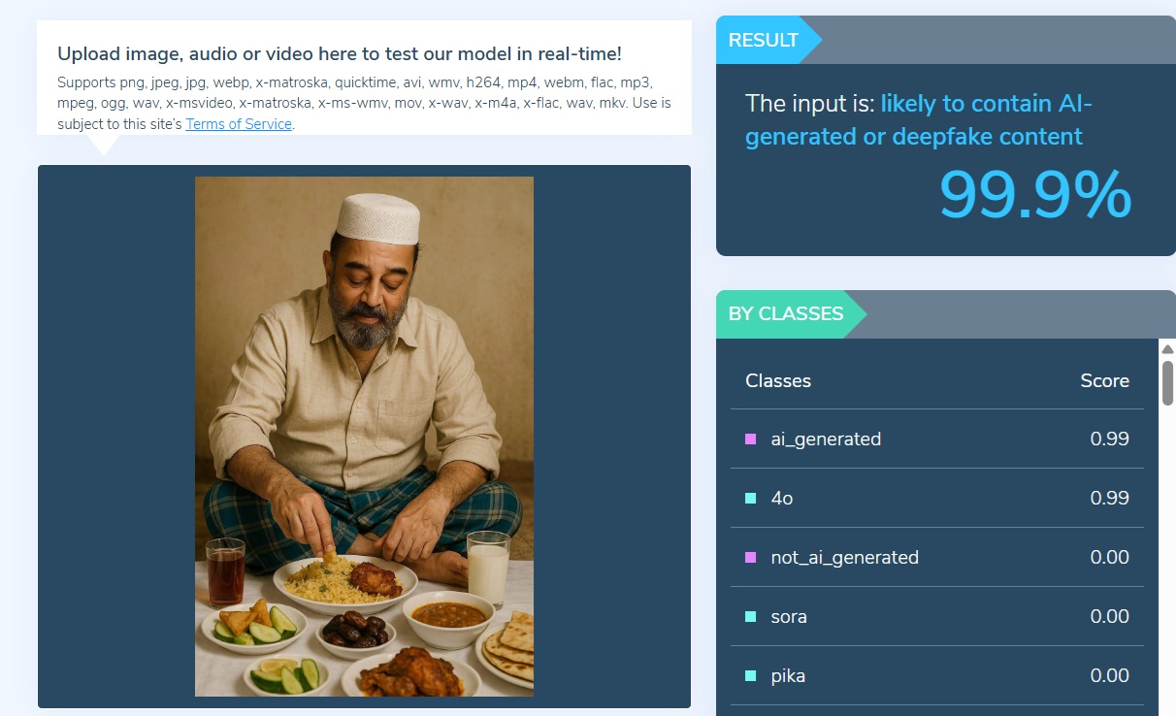This screenshot has width=1176, height=716.
Task: Click the upload instructions box
Action: [x=364, y=78]
